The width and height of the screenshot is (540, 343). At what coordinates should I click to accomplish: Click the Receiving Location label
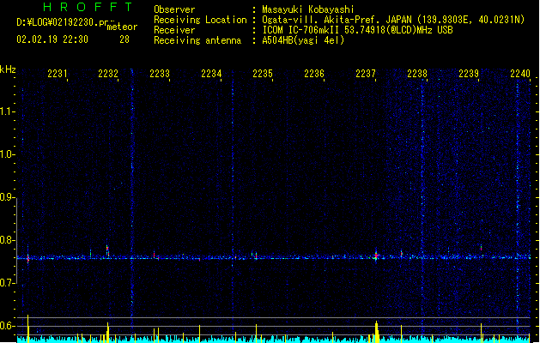click(200, 20)
